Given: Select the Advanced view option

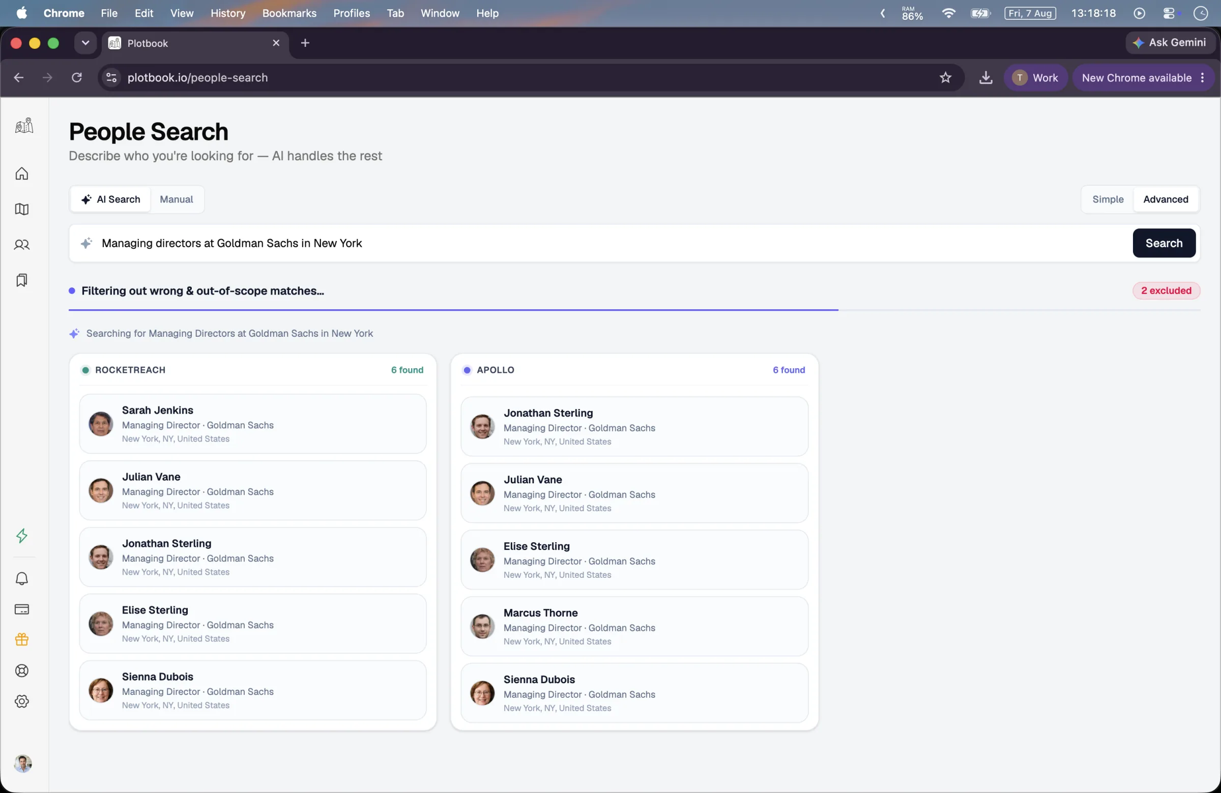Looking at the screenshot, I should pos(1166,199).
